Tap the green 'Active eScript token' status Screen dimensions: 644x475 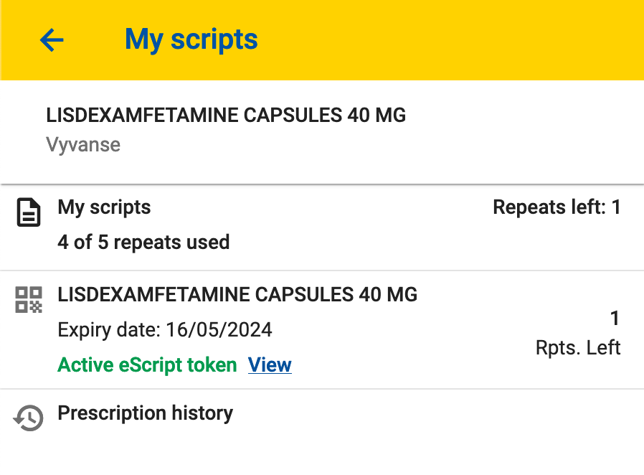click(x=147, y=365)
